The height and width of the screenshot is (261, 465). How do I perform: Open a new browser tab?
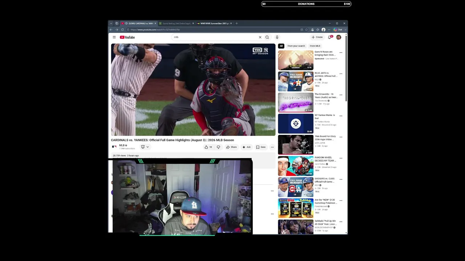point(236,24)
